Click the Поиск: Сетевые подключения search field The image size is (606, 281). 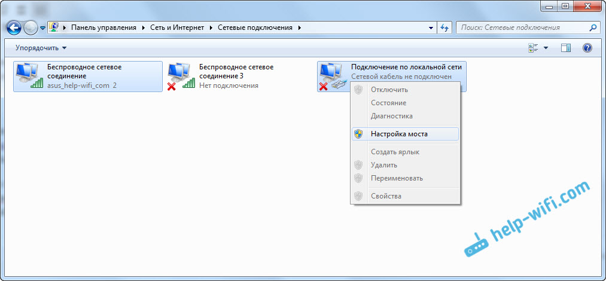click(x=522, y=28)
